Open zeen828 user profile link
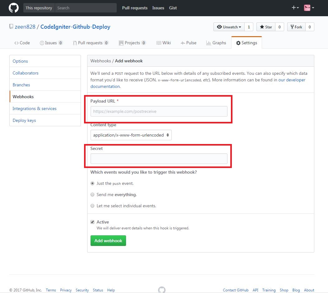The height and width of the screenshot is (293, 328). (25, 26)
